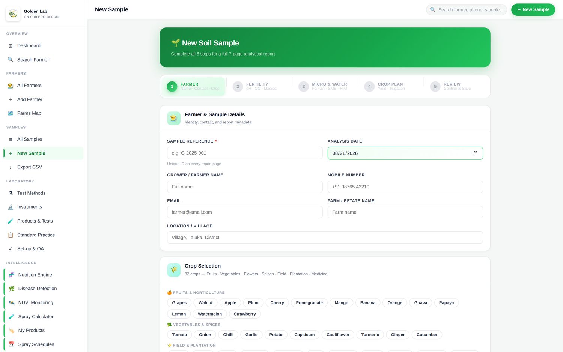Click the top search farmer, phone, sample box
Screen dimensions: 563x352
coord(467,10)
